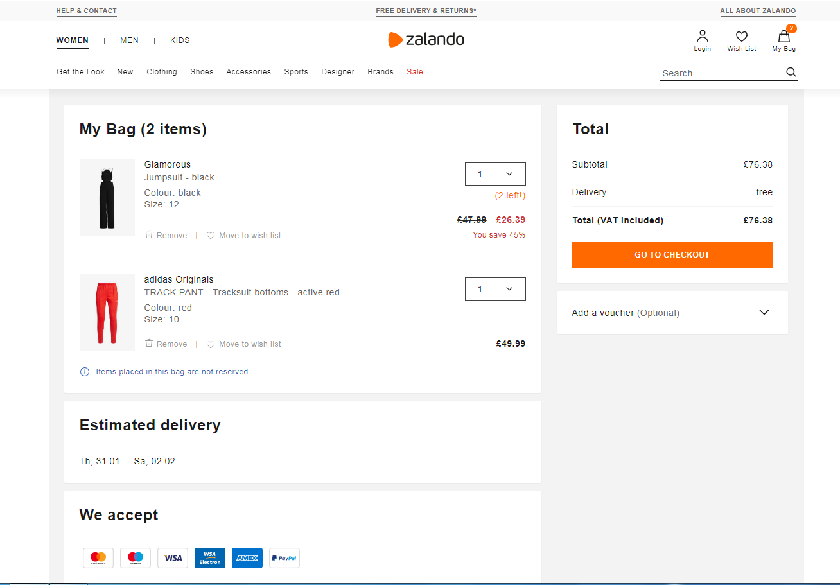Click the PayPal payment icon
Screen dimensions: 840x585
tap(284, 557)
